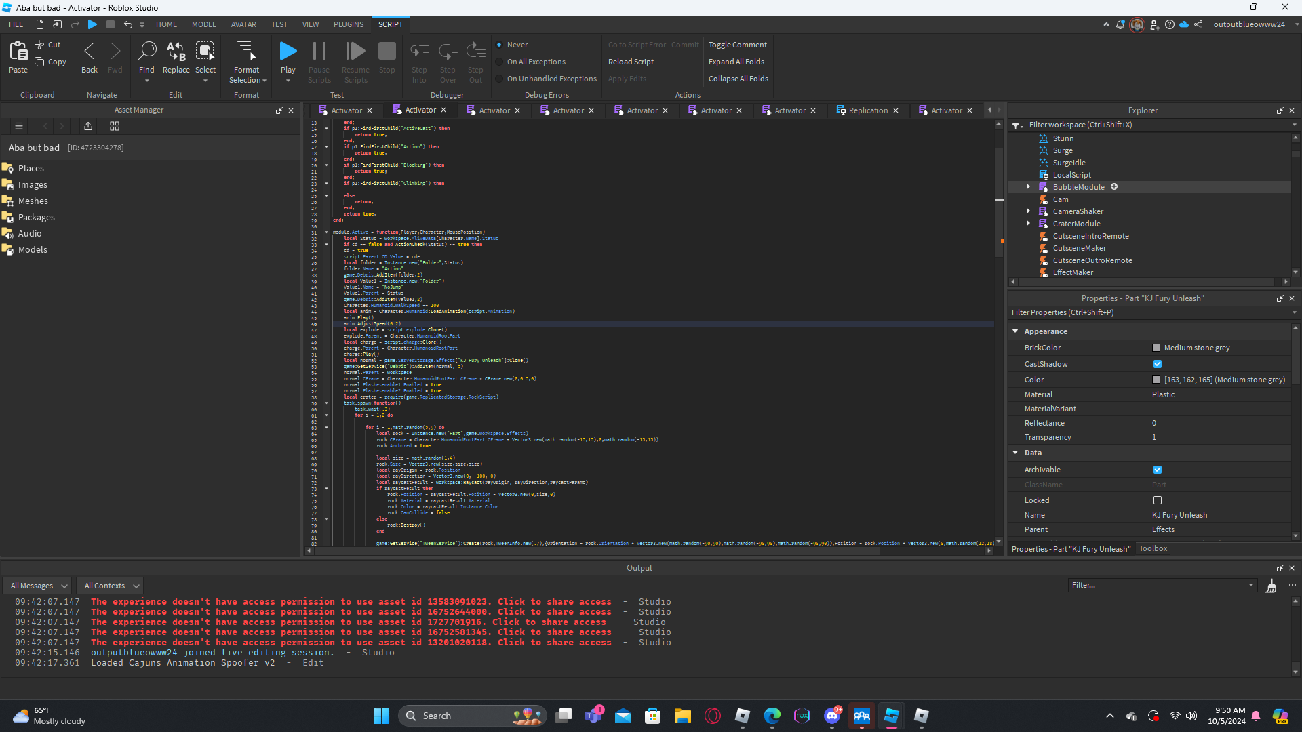This screenshot has height=732, width=1302.
Task: Enable the Locked property checkbox
Action: [1158, 500]
